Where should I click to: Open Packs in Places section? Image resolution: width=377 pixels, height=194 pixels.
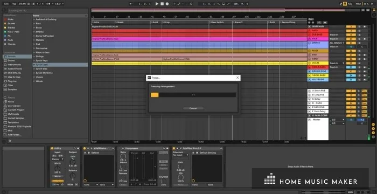point(11,102)
